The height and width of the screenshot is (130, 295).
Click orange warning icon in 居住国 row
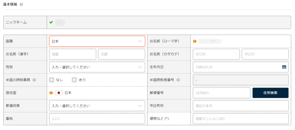pyautogui.click(x=51, y=93)
